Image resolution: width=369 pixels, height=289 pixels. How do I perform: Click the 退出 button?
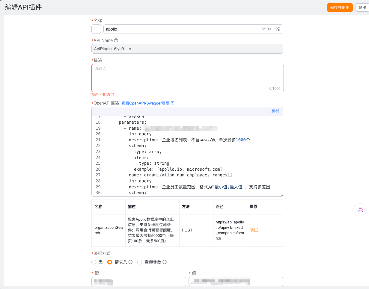(x=362, y=7)
